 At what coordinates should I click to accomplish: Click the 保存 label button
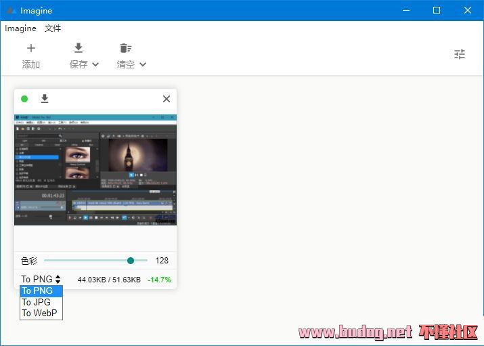[x=79, y=64]
